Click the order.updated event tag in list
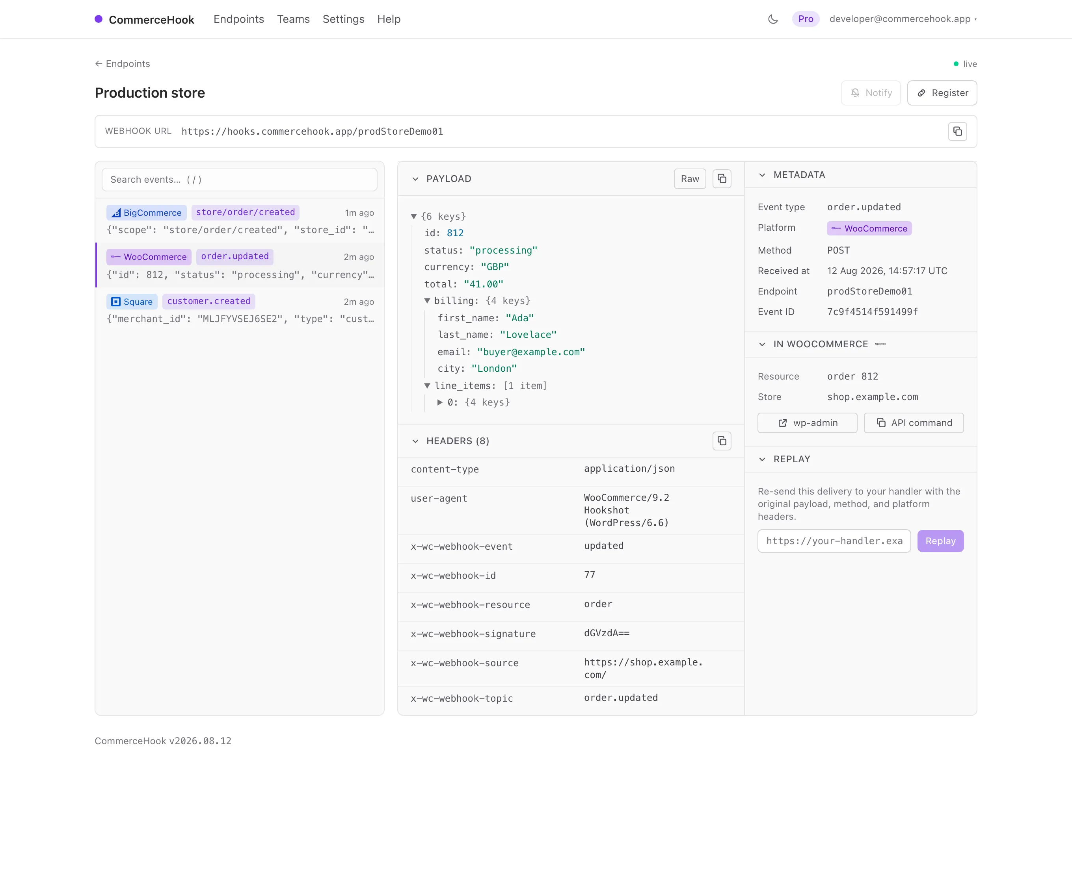Screen dimensions: 1072x882 point(234,257)
